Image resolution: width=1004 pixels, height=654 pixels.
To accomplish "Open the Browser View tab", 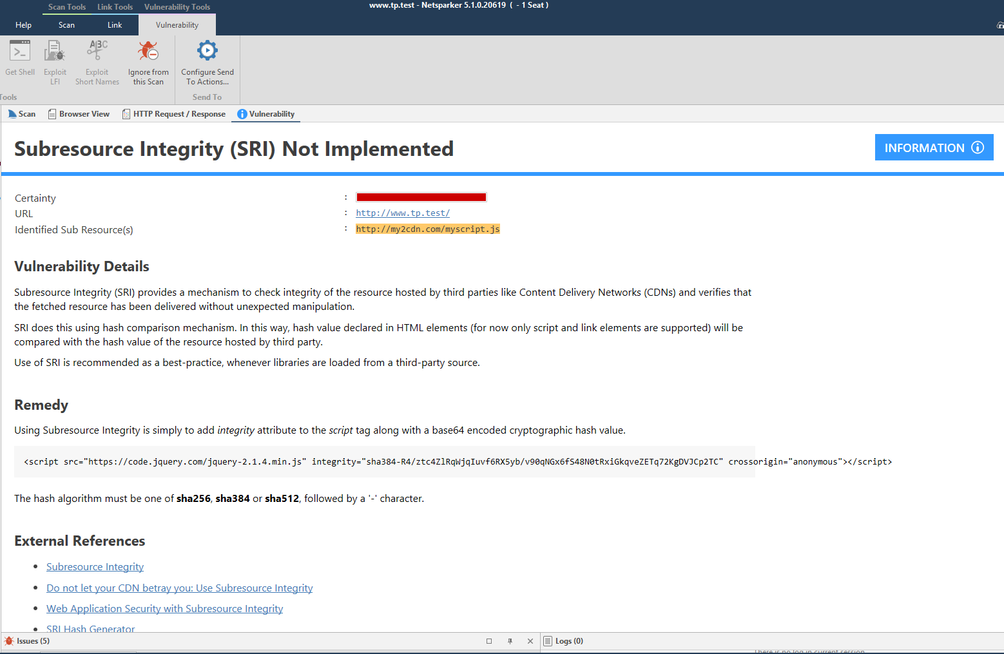I will (78, 113).
